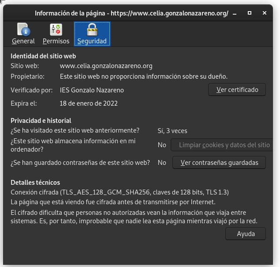The width and height of the screenshot is (280, 267).
Task: Click the 'Sí, 3 veces' visit count
Action: 172,130
